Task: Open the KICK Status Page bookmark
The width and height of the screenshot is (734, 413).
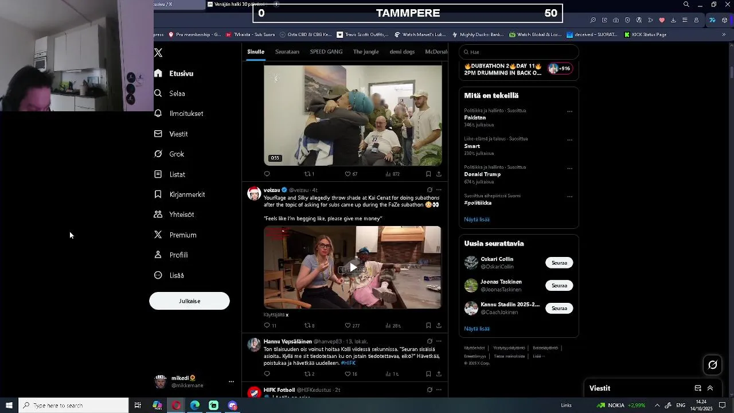Action: [645, 34]
